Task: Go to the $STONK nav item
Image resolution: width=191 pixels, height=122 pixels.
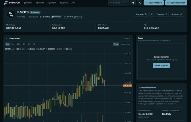Action: coord(28,3)
